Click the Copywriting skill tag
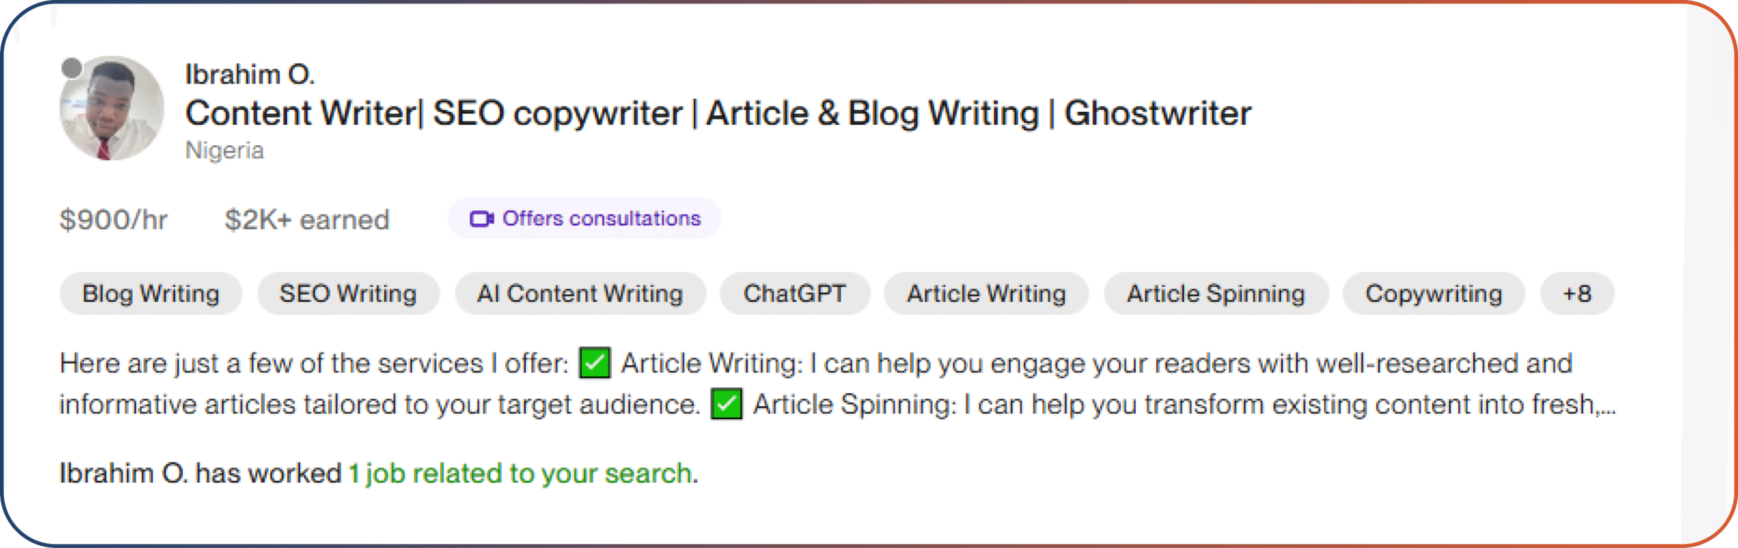The height and width of the screenshot is (548, 1738). pos(1433,294)
